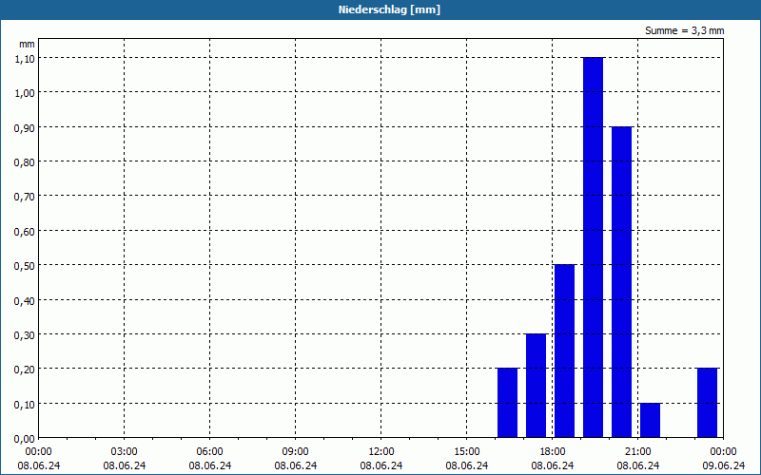Image resolution: width=761 pixels, height=475 pixels.
Task: Click the '0,00' y-axis value
Action: [x=25, y=439]
